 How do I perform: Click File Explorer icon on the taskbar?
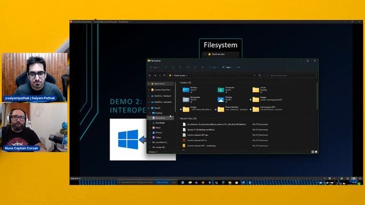230,183
